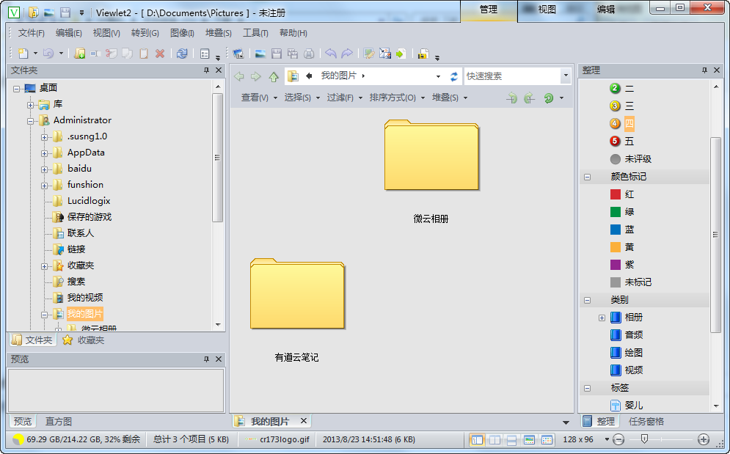Switch to the 直方图 tab

coord(58,422)
